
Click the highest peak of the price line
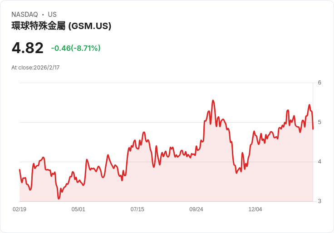click(213, 100)
